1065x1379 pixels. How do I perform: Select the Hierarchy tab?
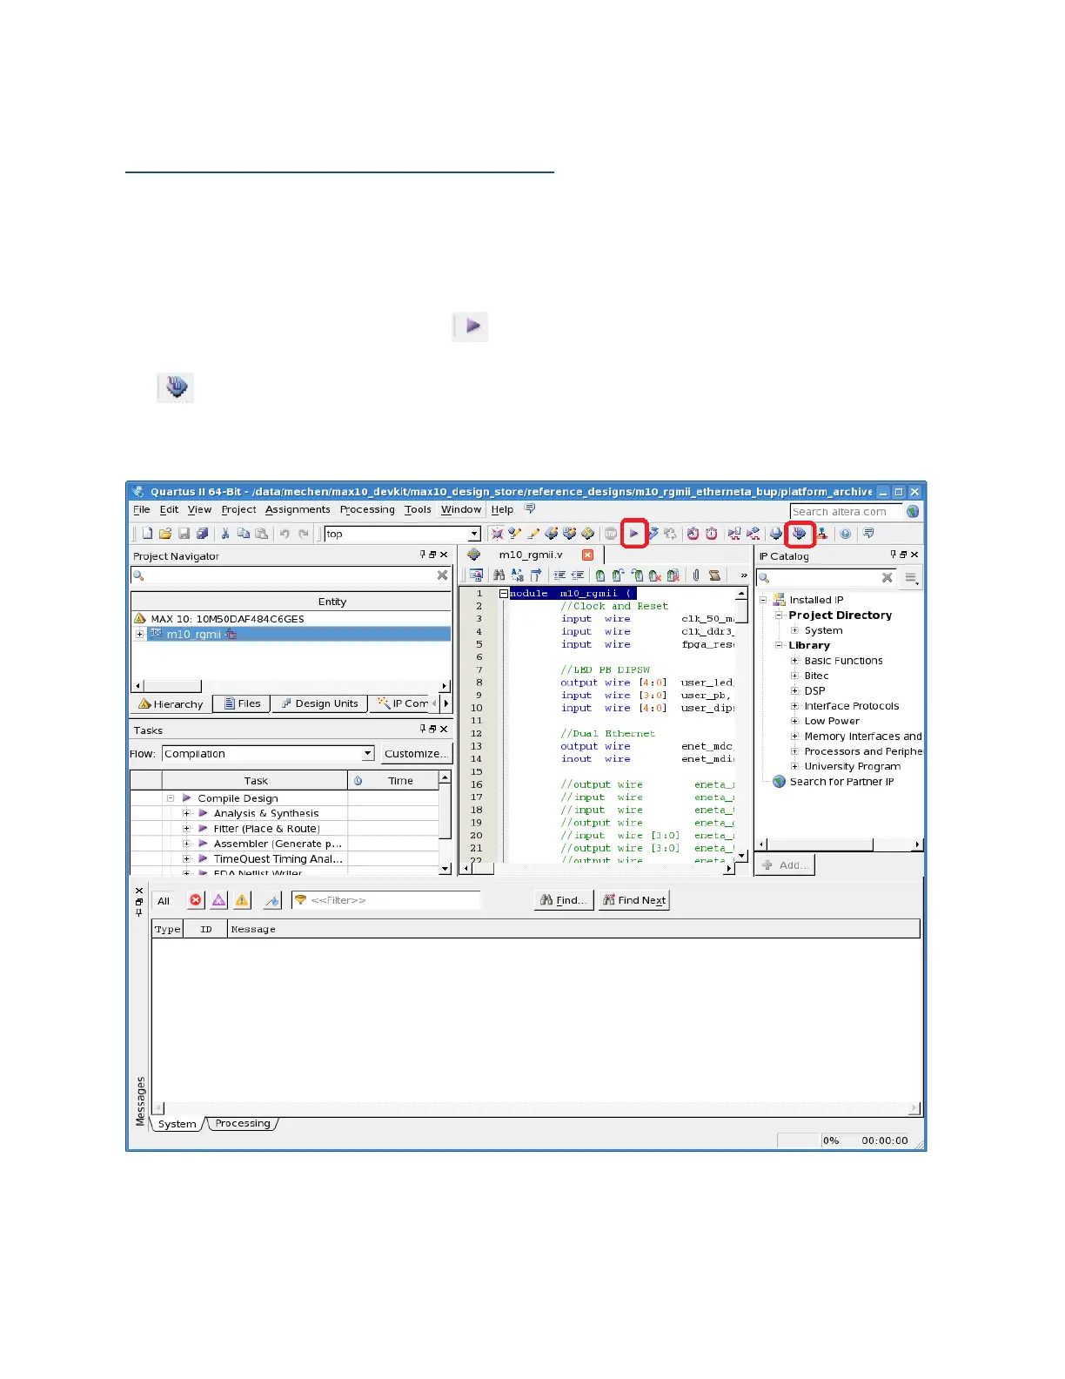pos(171,703)
